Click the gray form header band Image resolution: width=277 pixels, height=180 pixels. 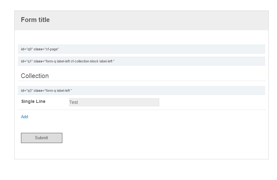click(x=141, y=20)
